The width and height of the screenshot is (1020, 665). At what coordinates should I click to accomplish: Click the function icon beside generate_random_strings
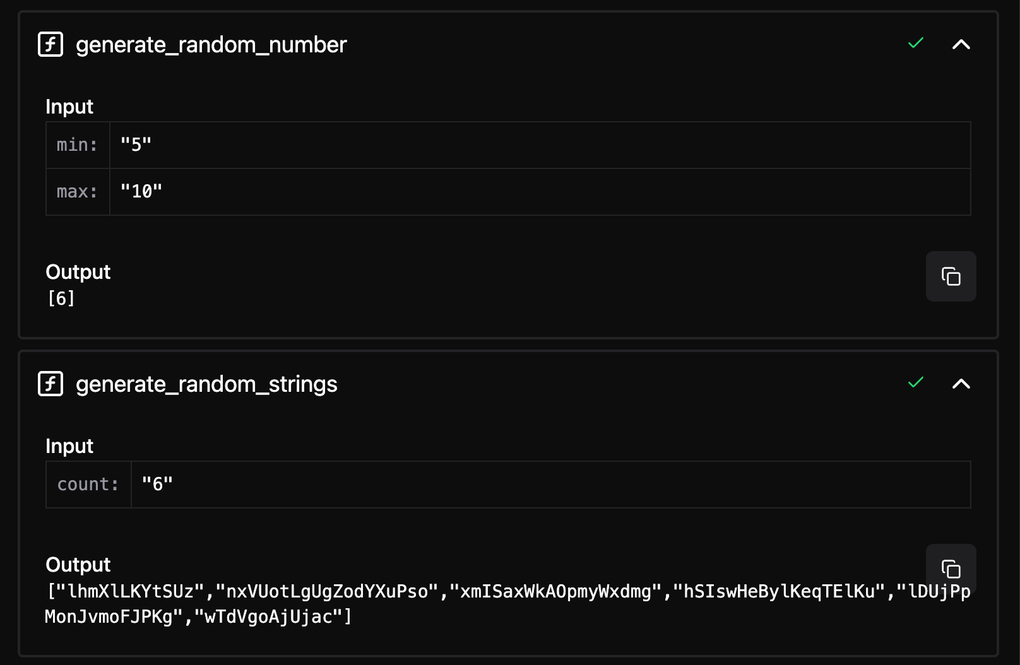click(x=50, y=384)
